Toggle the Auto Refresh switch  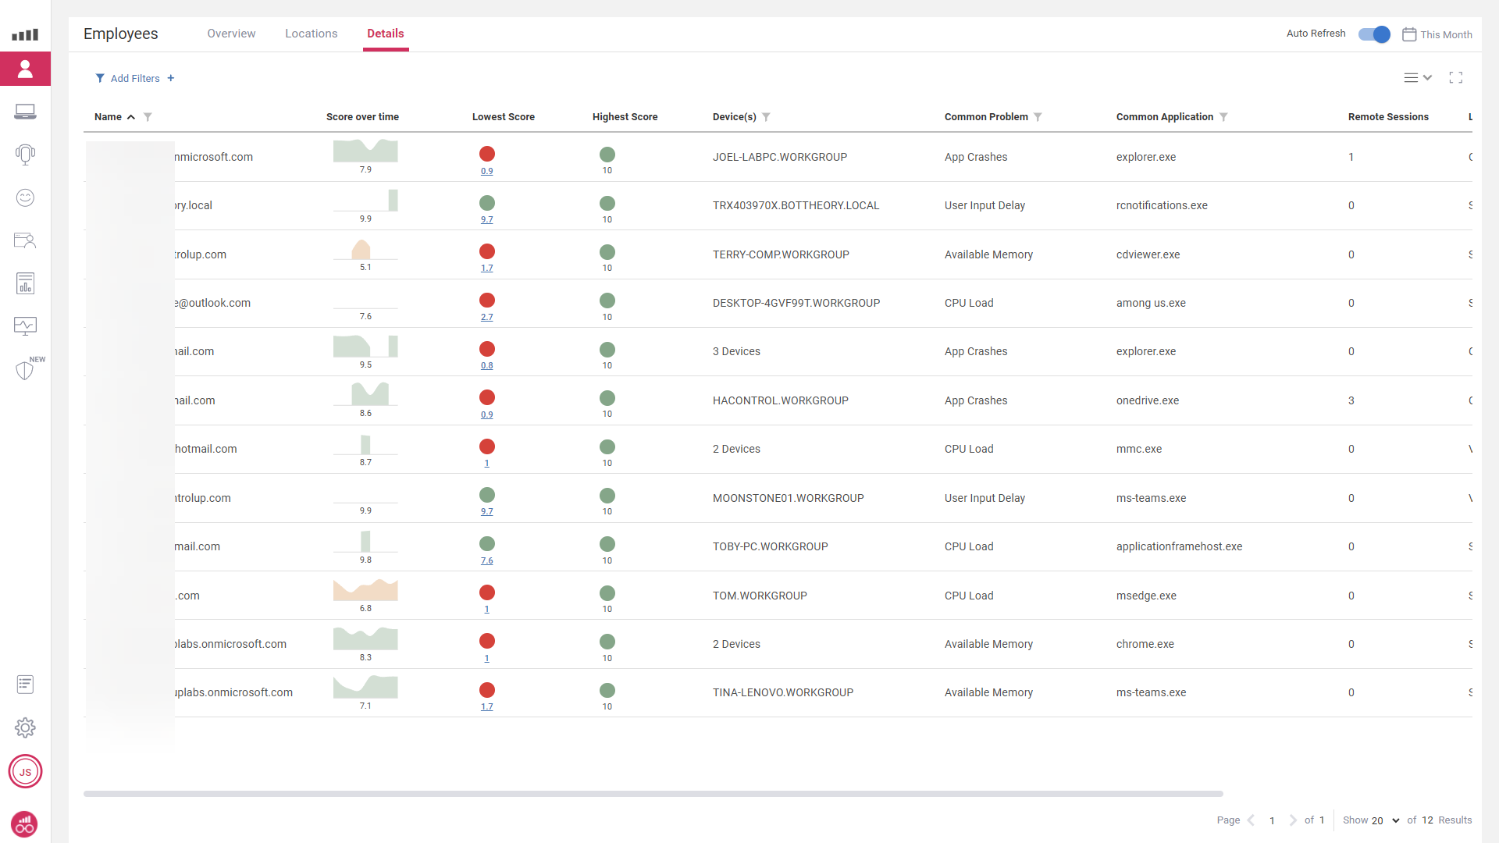[x=1373, y=34]
